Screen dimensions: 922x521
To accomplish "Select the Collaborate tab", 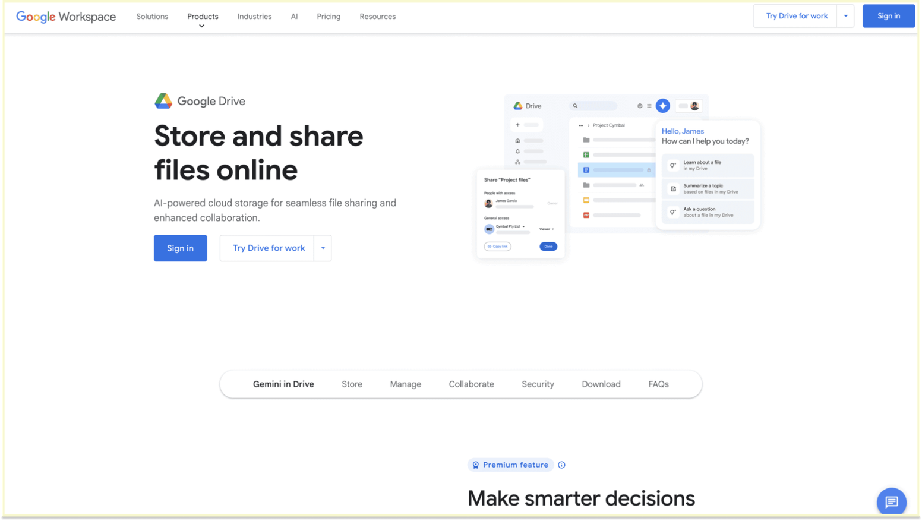I will pos(471,384).
